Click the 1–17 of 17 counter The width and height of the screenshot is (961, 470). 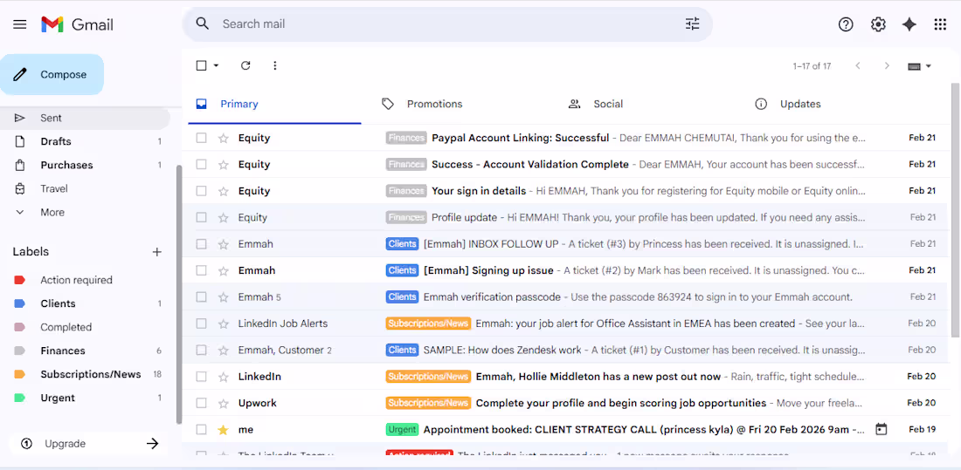812,66
